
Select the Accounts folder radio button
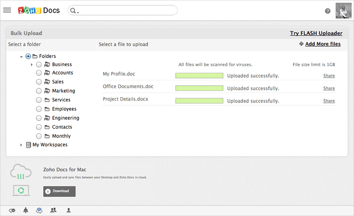coord(39,73)
